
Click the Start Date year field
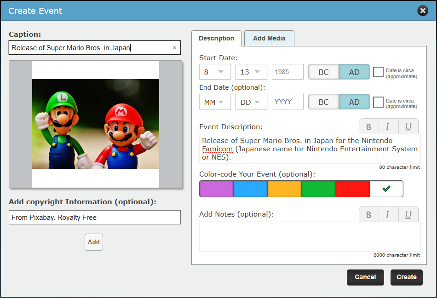click(x=287, y=72)
